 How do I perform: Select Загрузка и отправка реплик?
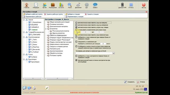59,46
